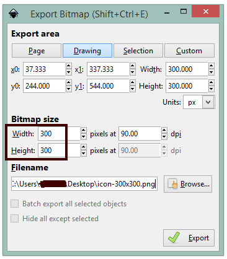This screenshot has height=259, width=227.
Task: Increase dpi value with up arrow
Action: [x=164, y=130]
